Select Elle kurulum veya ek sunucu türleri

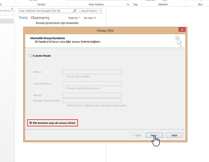(30, 123)
